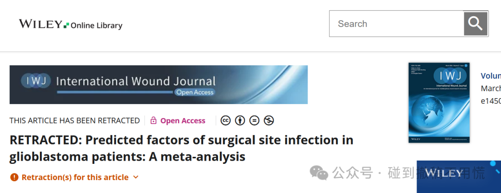The image size is (501, 193).
Task: Click the no-derivatives equals-sign license icon
Action: [254, 121]
